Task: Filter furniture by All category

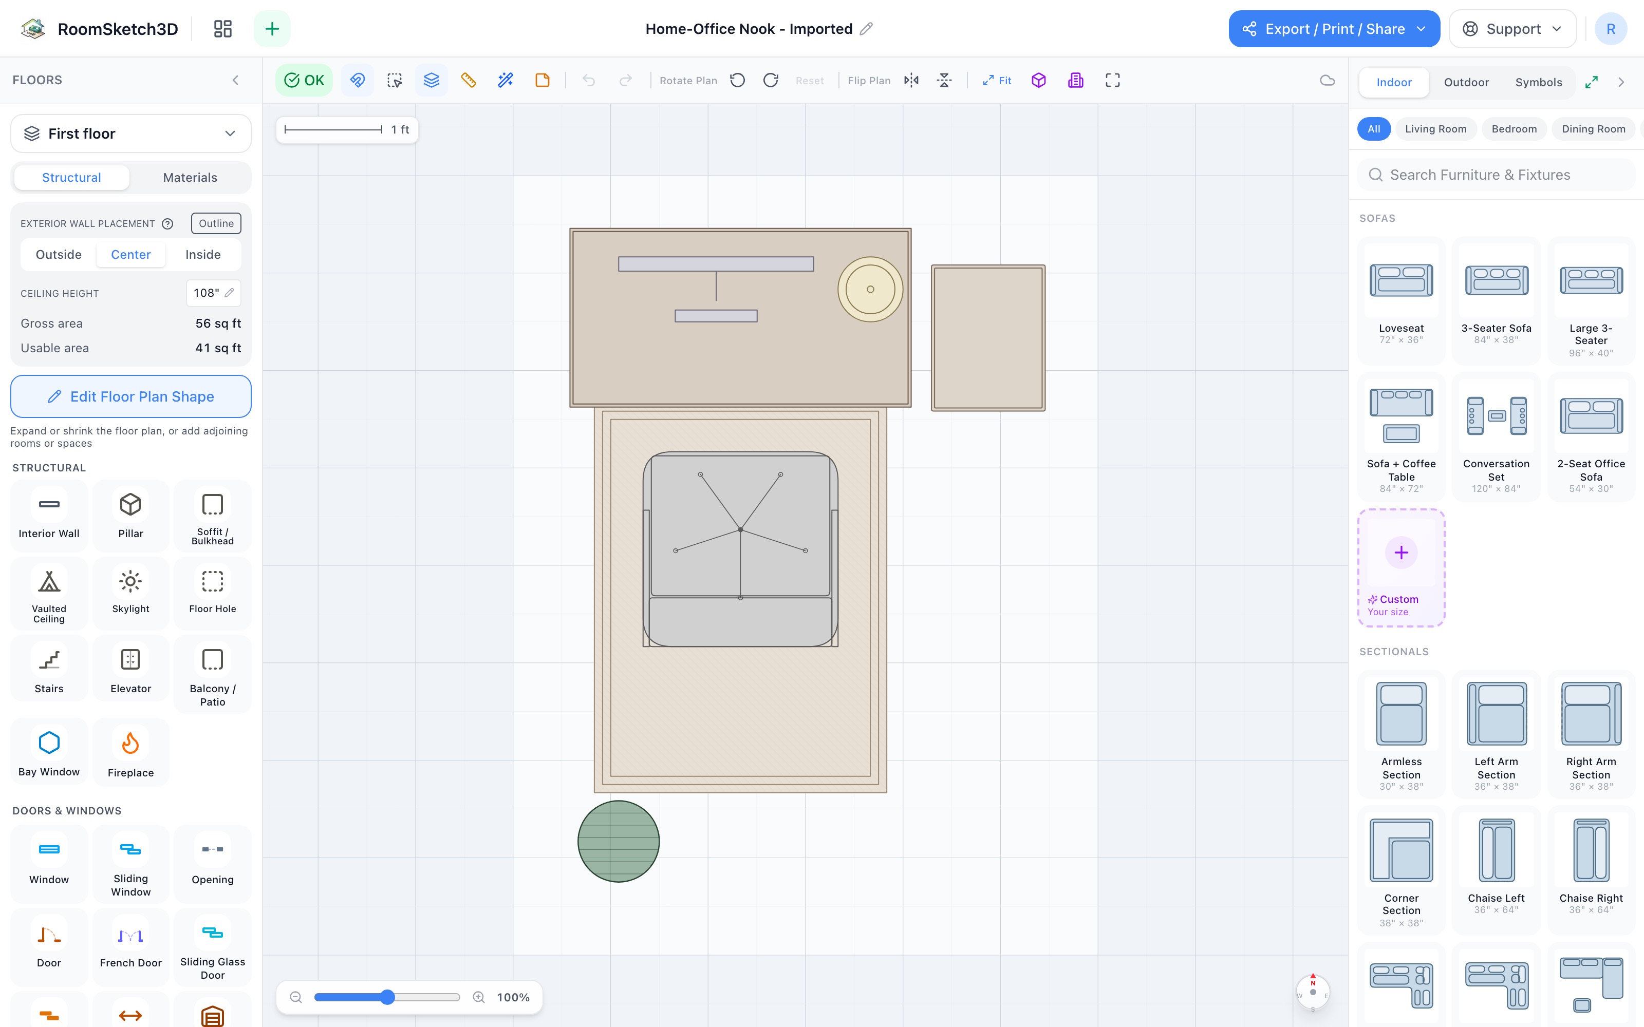Action: tap(1374, 128)
